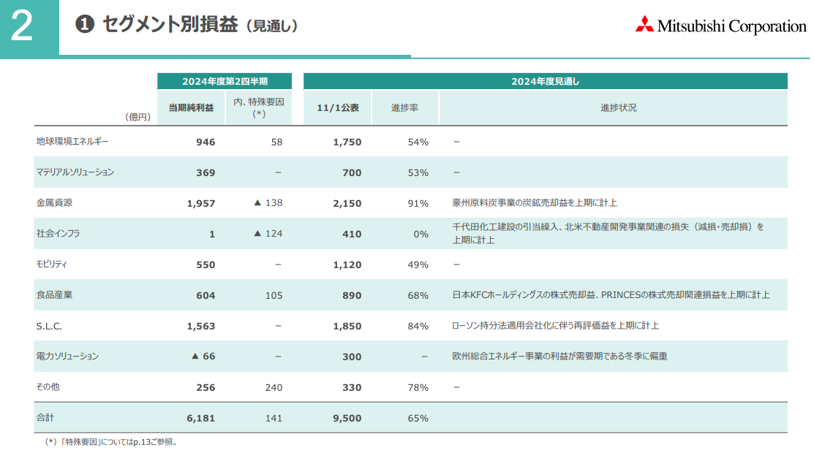Click the forecast value 330
The width and height of the screenshot is (814, 450).
tap(352, 387)
